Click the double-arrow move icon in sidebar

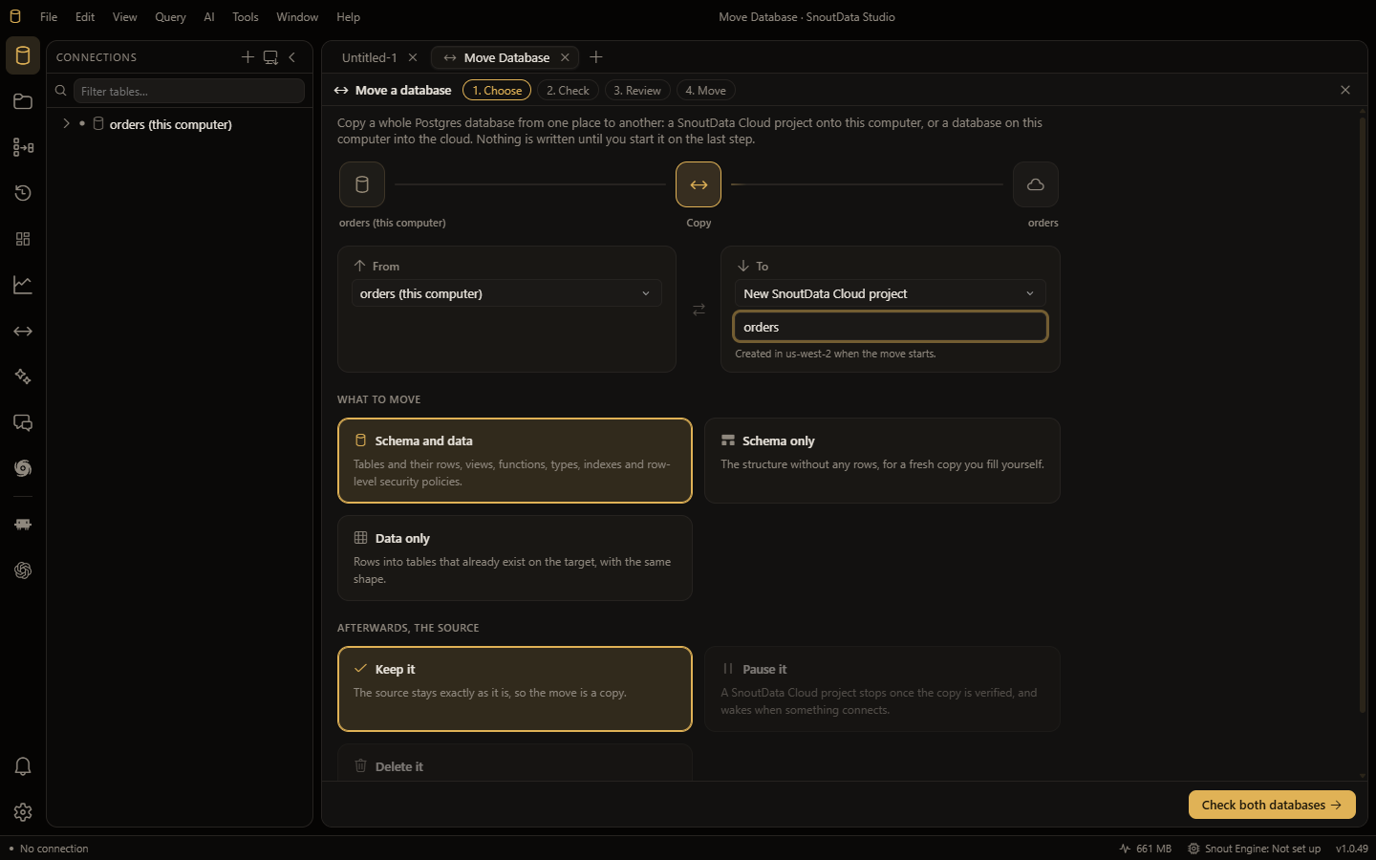point(23,331)
